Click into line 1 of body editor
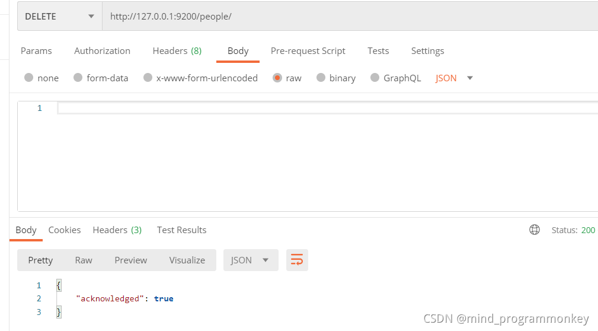 (x=328, y=108)
